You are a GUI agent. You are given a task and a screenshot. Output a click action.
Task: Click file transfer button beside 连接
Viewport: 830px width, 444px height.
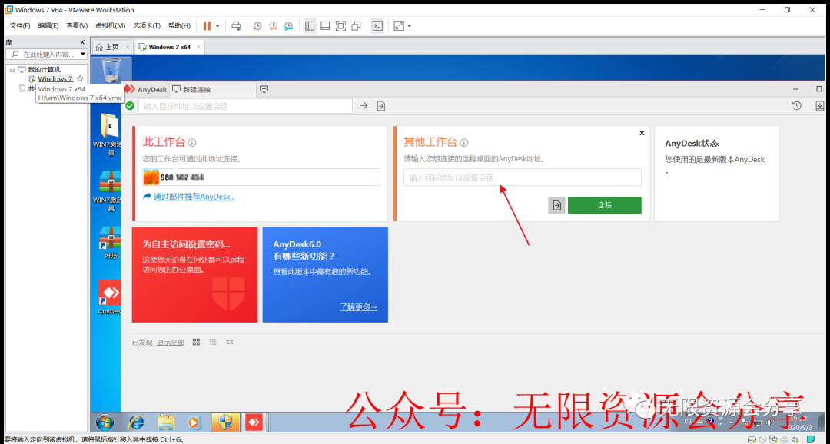[x=556, y=205]
